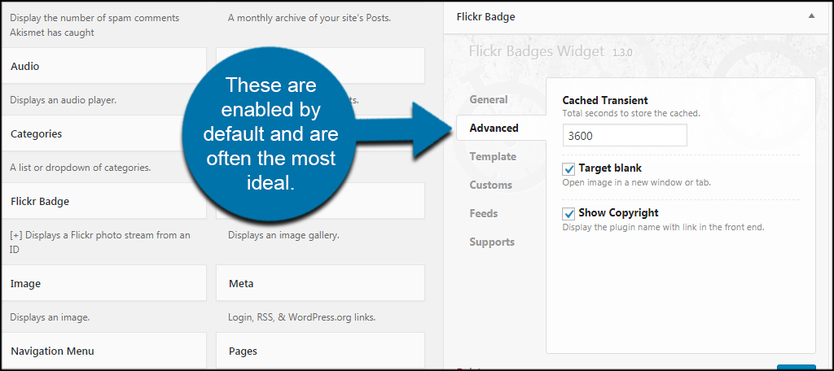Go to the Feeds tab

[483, 213]
